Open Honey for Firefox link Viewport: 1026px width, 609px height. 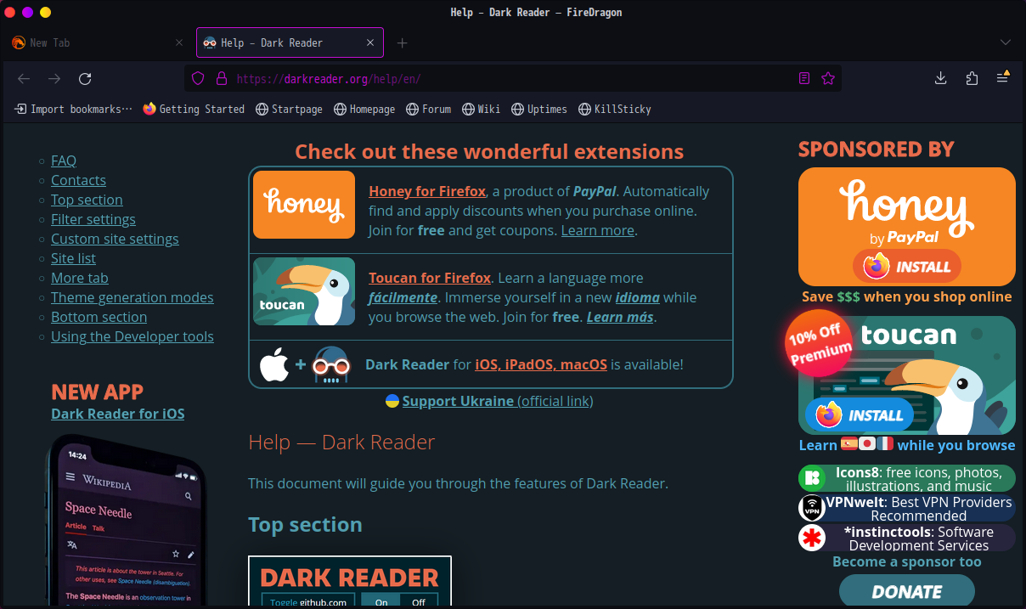[427, 191]
